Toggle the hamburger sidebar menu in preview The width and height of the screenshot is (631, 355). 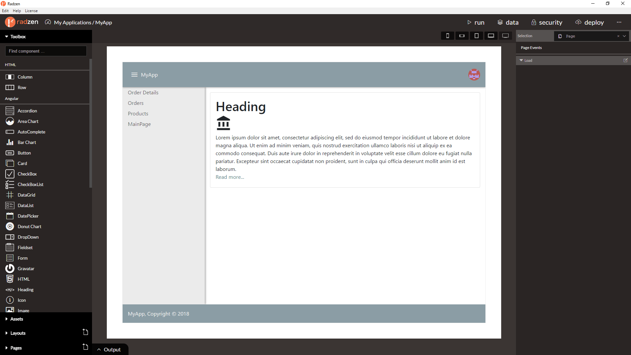pyautogui.click(x=134, y=75)
